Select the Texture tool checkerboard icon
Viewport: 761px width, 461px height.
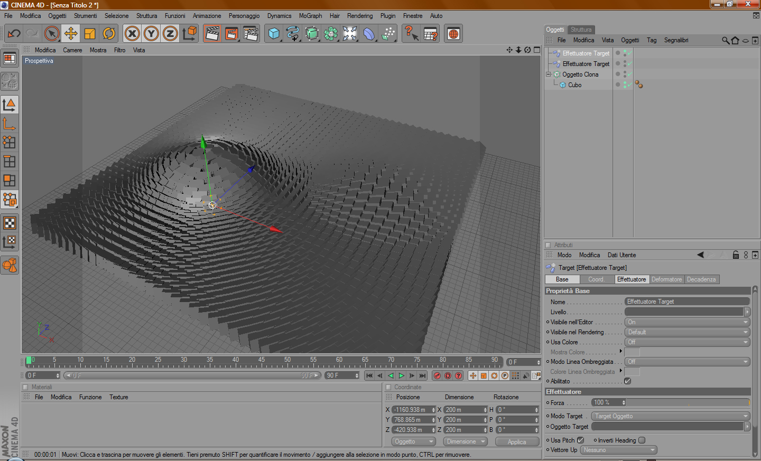[x=10, y=223]
